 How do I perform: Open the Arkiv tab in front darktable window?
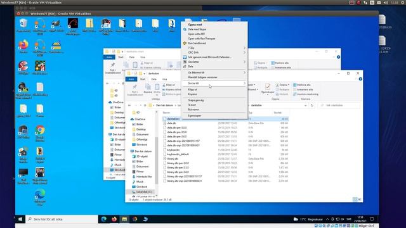coord(131,79)
